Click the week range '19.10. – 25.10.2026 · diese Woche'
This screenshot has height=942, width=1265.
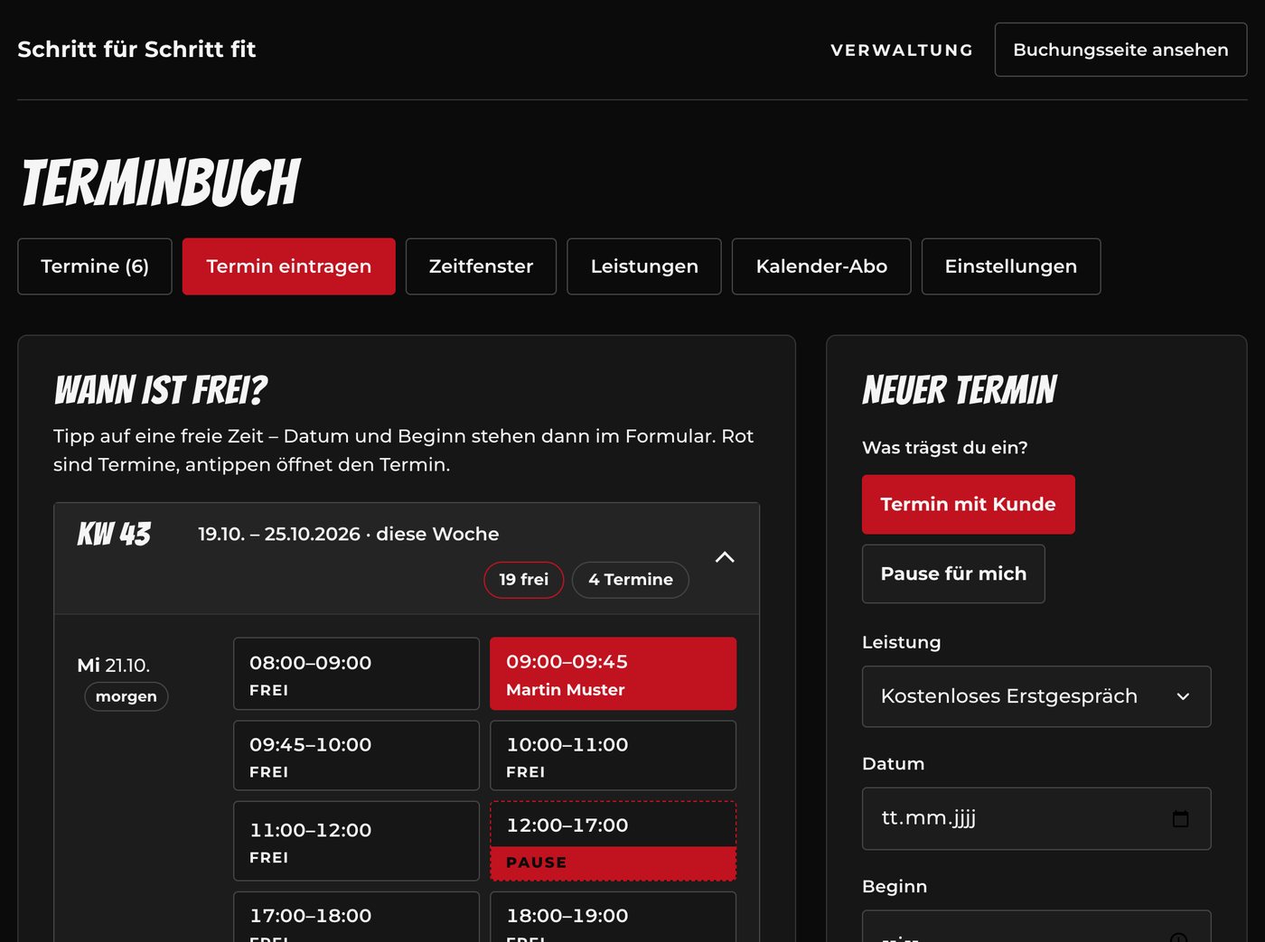click(348, 534)
